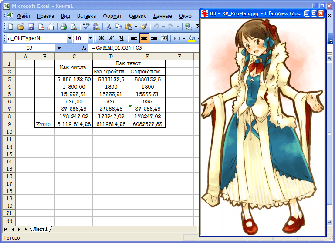This screenshot has width=335, height=243.
Task: Open the Name Box dropdown arrow
Action: click(59, 48)
